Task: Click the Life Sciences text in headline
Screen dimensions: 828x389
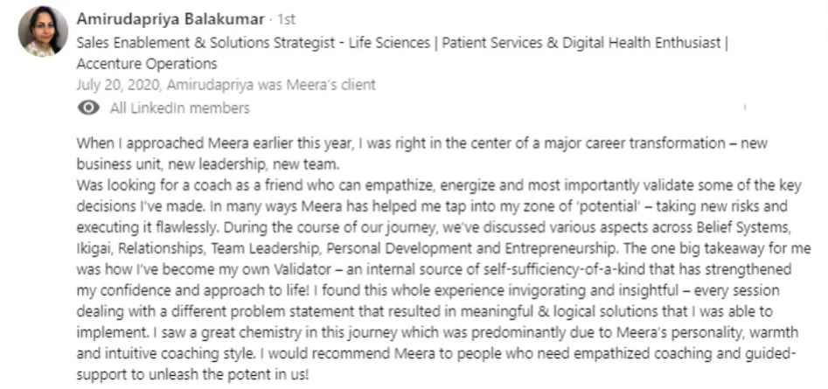Action: [389, 43]
